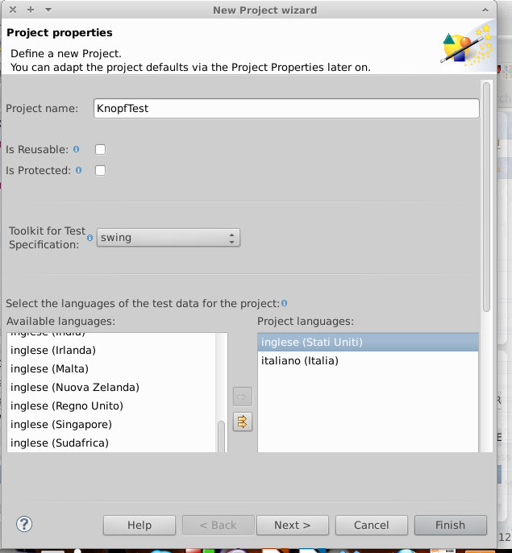Select inglese (Regno Unito) in available languages
512x553 pixels.
pos(67,405)
